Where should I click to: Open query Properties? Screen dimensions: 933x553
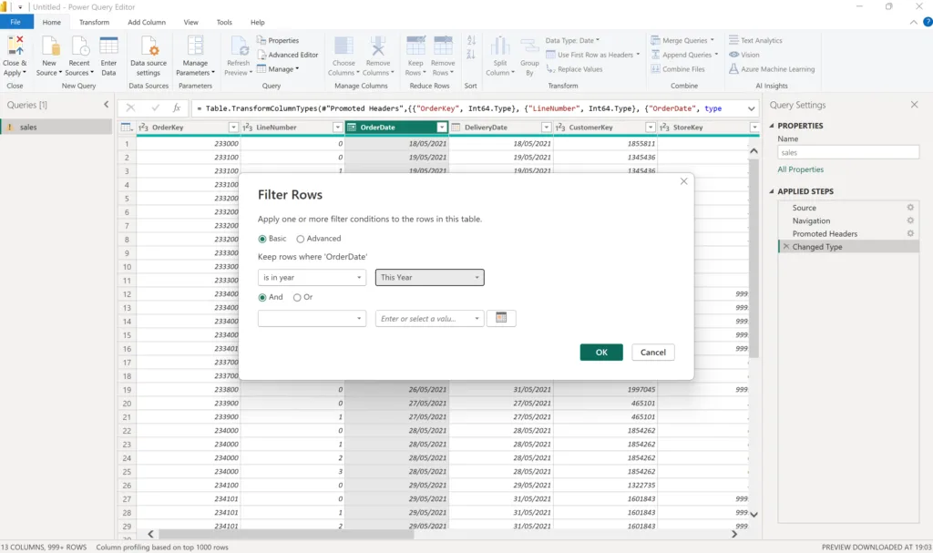coord(278,40)
